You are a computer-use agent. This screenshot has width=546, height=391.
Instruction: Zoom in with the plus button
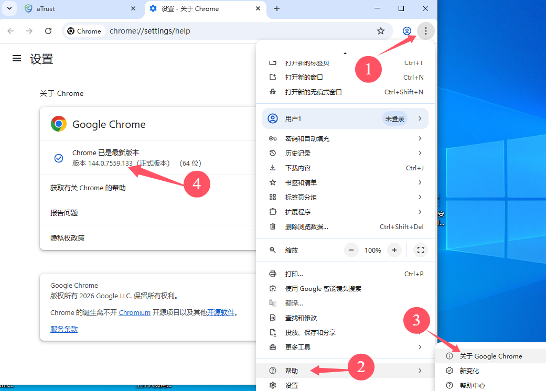click(x=394, y=250)
